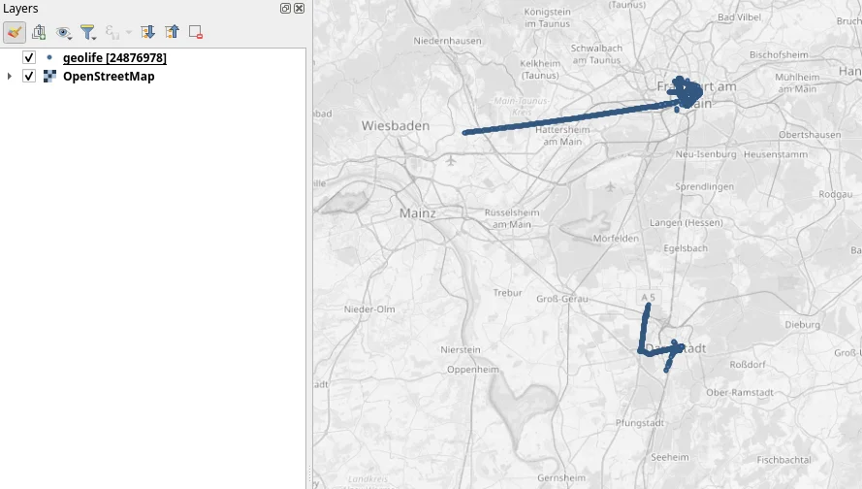Click the OpenStreetMap raster layer icon
Viewport: 862px width, 489px height.
click(x=49, y=77)
